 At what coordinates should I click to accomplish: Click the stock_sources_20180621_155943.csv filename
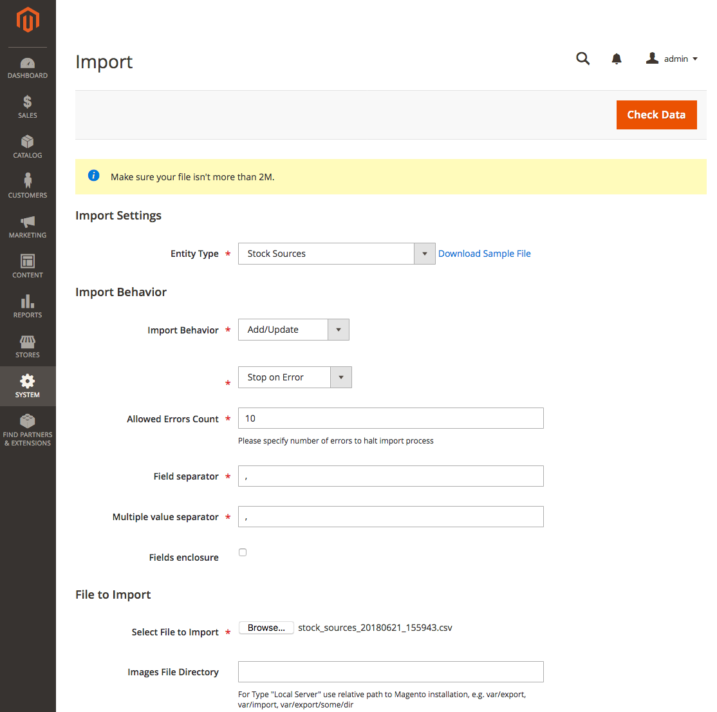[x=375, y=628]
